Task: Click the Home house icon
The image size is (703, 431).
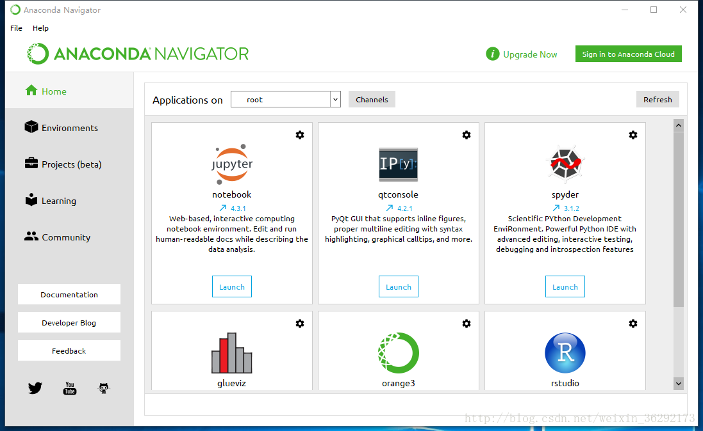Action: pos(31,90)
